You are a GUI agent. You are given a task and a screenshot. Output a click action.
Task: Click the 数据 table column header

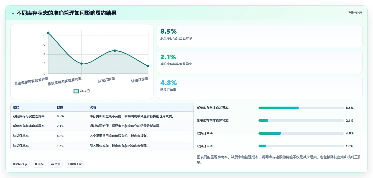[60, 107]
